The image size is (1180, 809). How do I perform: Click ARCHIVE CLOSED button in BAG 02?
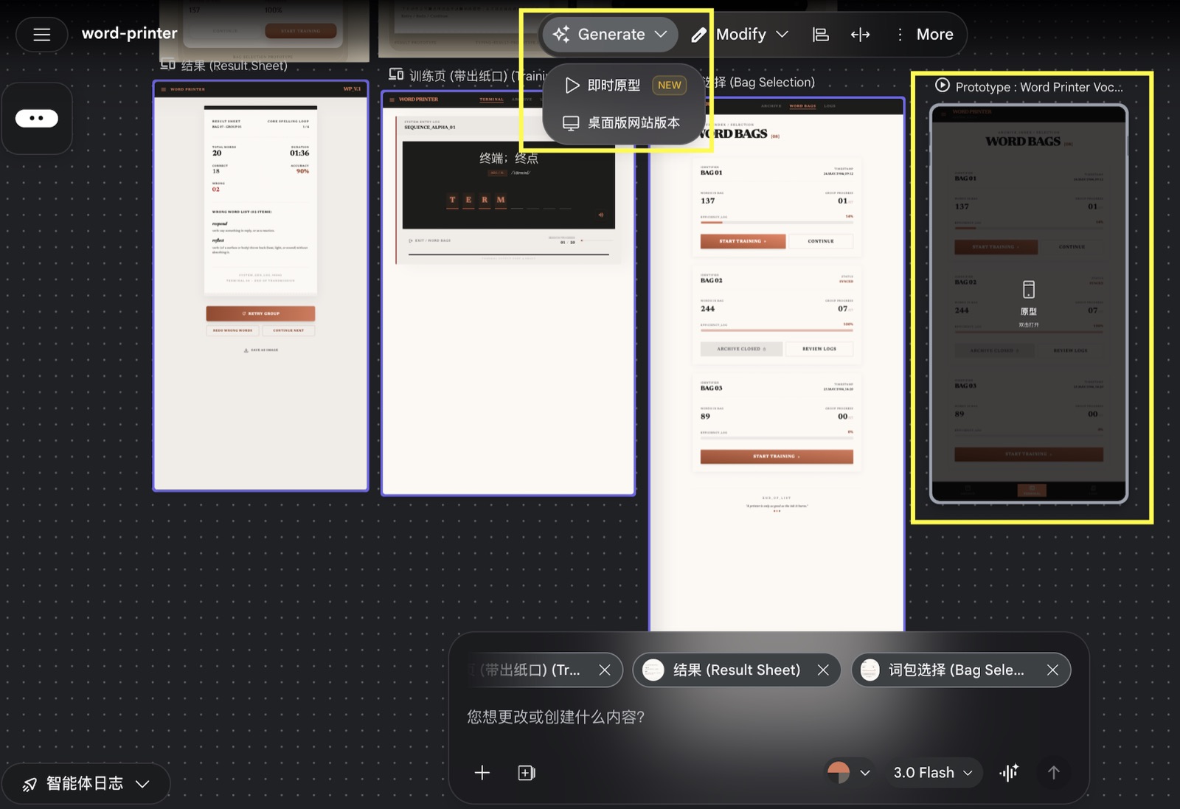pos(741,349)
